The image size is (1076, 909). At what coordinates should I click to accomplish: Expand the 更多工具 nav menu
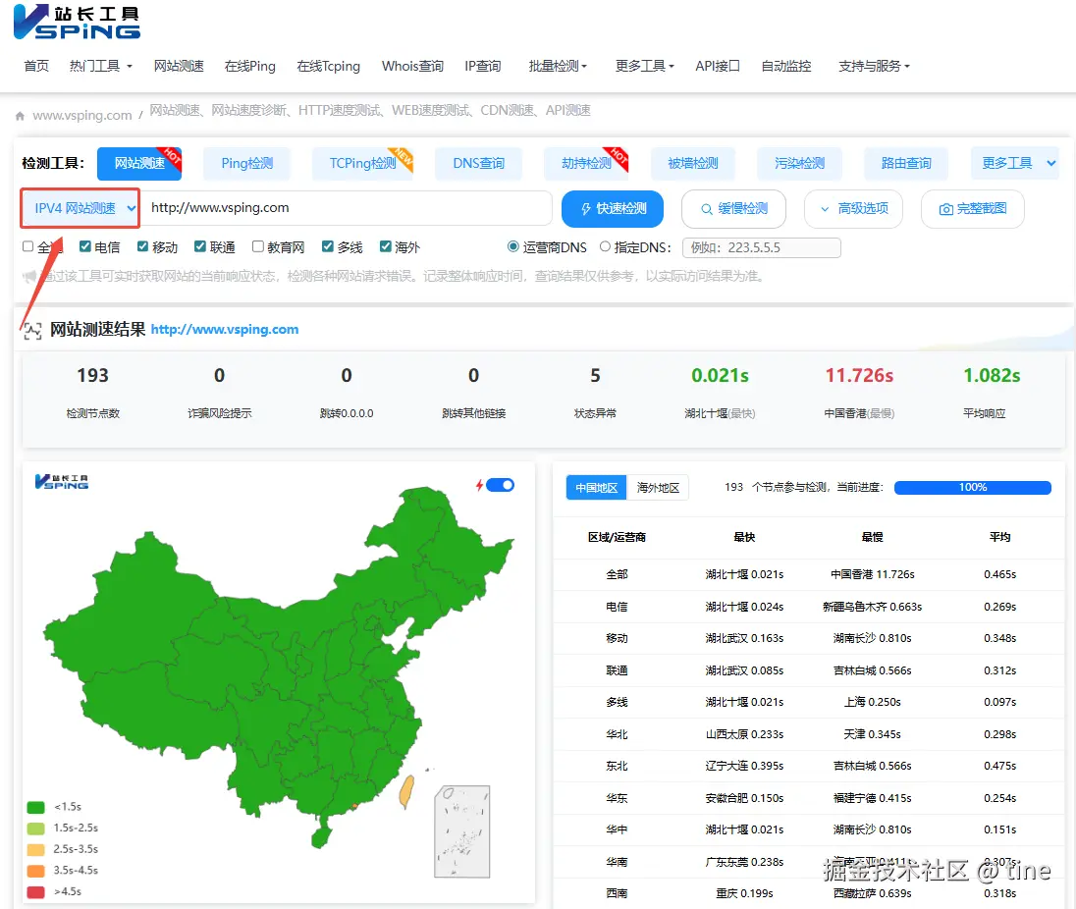(x=644, y=67)
